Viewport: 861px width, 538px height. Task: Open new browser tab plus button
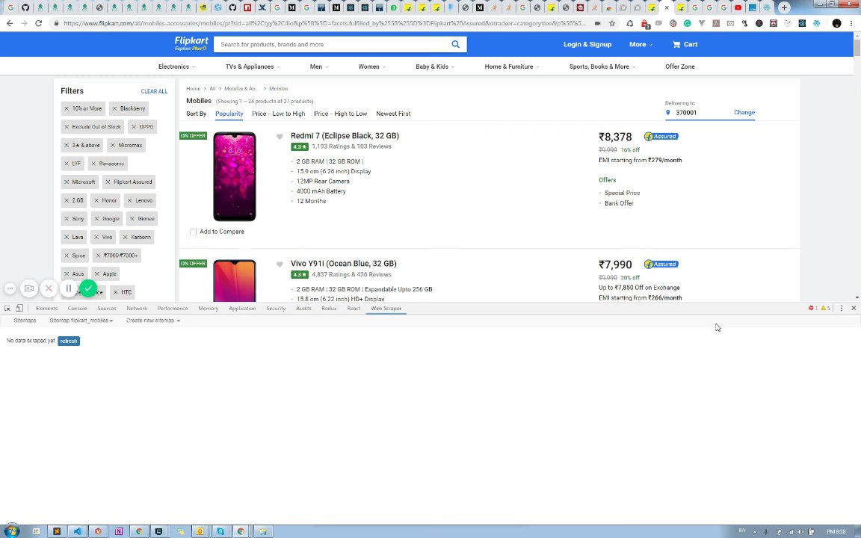point(784,7)
